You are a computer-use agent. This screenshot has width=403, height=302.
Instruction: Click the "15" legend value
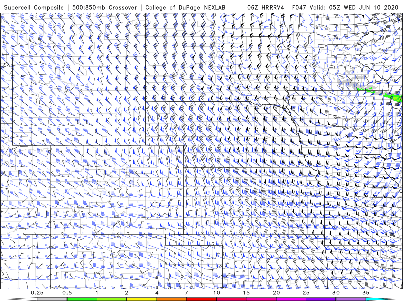(x=246, y=293)
